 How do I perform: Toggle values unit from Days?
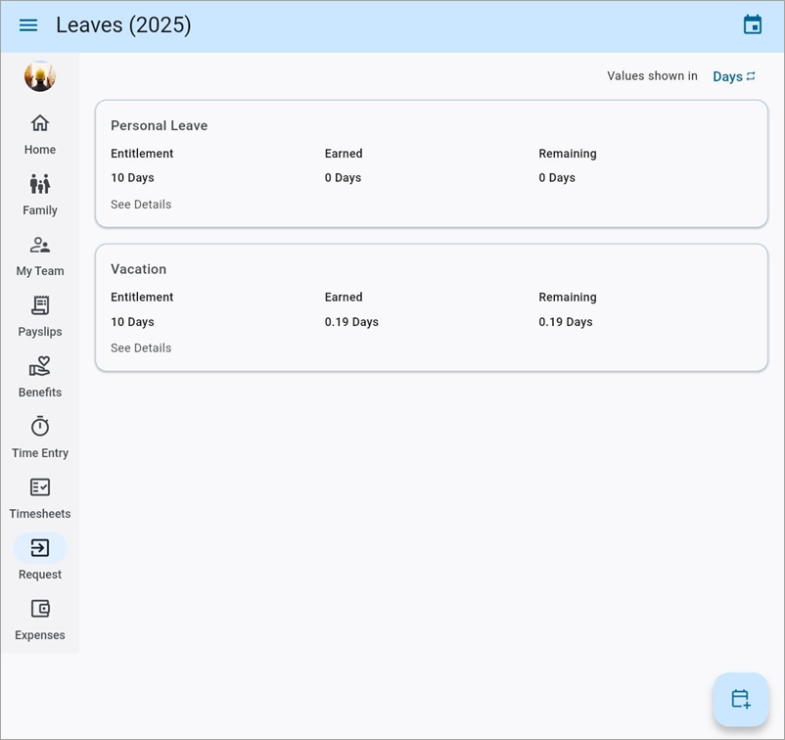(x=734, y=76)
